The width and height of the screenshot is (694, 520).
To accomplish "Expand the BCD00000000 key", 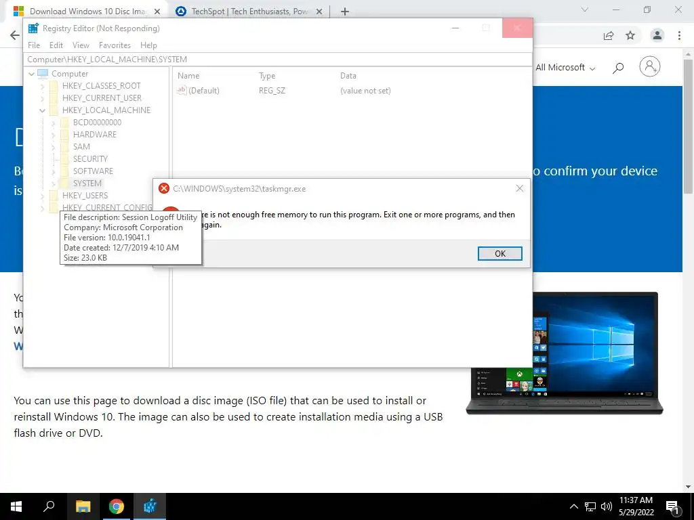I will [53, 123].
